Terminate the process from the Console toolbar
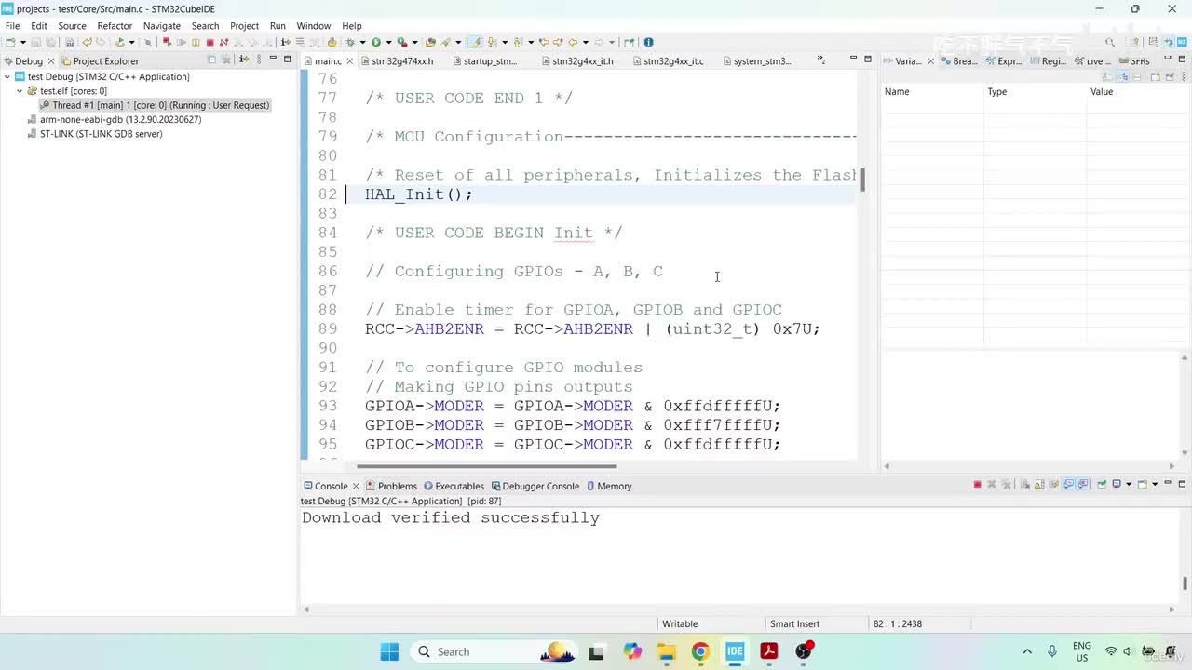Viewport: 1192px width, 670px height. point(977,485)
